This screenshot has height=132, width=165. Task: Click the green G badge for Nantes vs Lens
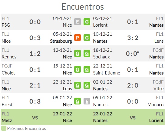(87, 38)
